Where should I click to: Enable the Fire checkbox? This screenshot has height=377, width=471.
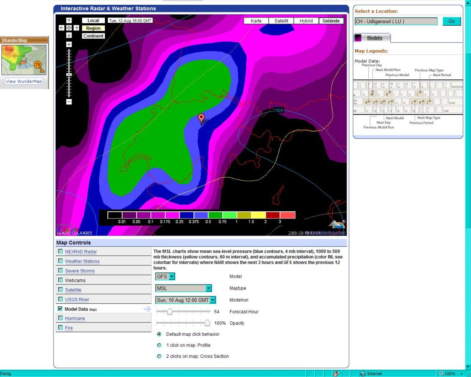point(60,328)
